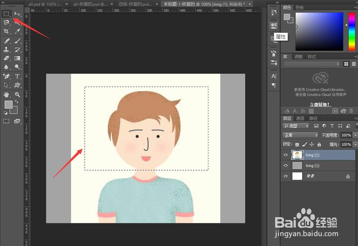
Task: Hide the 背景 layer
Action: tap(285, 176)
